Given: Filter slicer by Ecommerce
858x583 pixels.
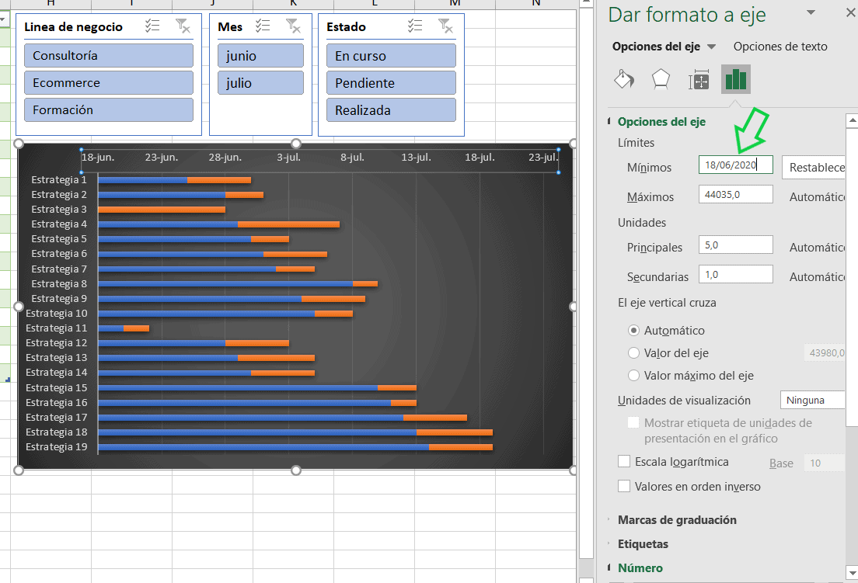Looking at the screenshot, I should [x=108, y=83].
